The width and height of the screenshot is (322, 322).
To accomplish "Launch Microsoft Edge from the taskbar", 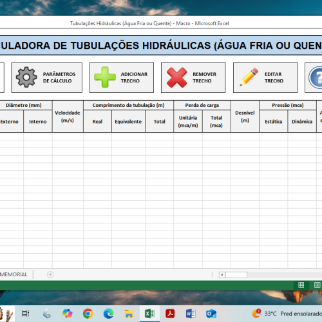I will (x=109, y=314).
